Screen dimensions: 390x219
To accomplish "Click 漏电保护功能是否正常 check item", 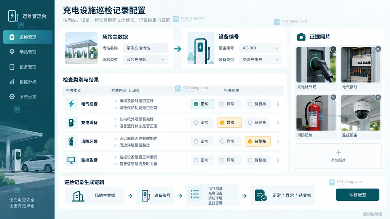I will coord(138,108).
